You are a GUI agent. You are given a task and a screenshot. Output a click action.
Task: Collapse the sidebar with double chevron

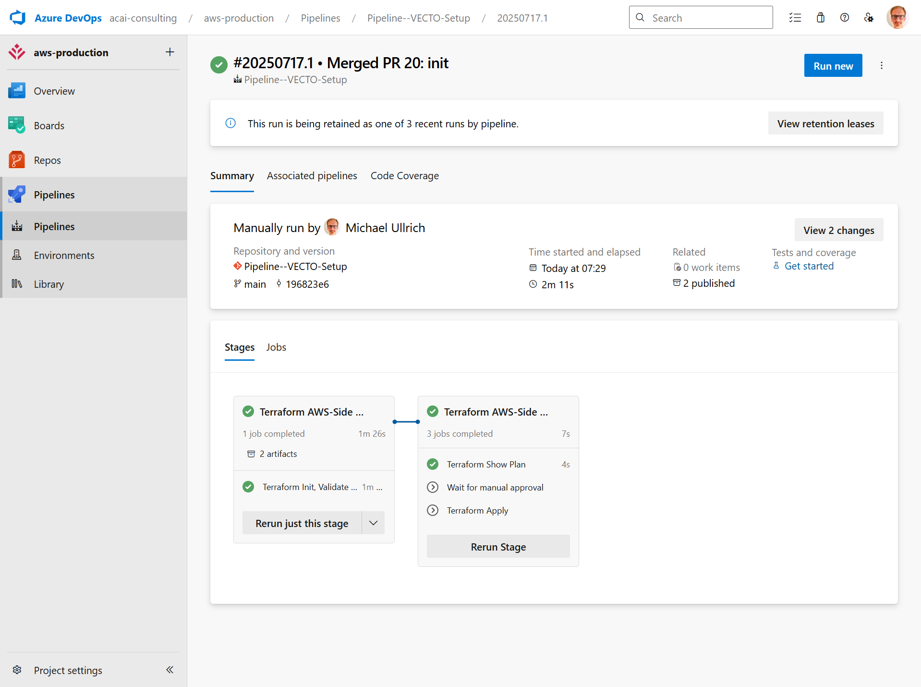click(170, 670)
